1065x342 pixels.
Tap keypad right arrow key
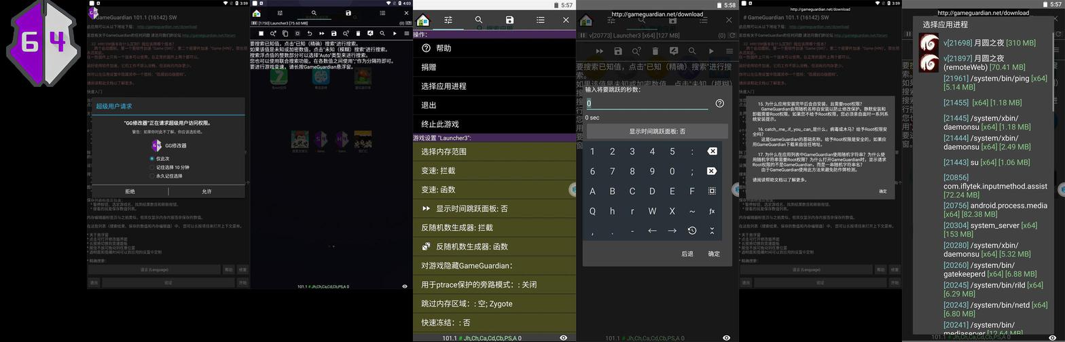tap(672, 231)
